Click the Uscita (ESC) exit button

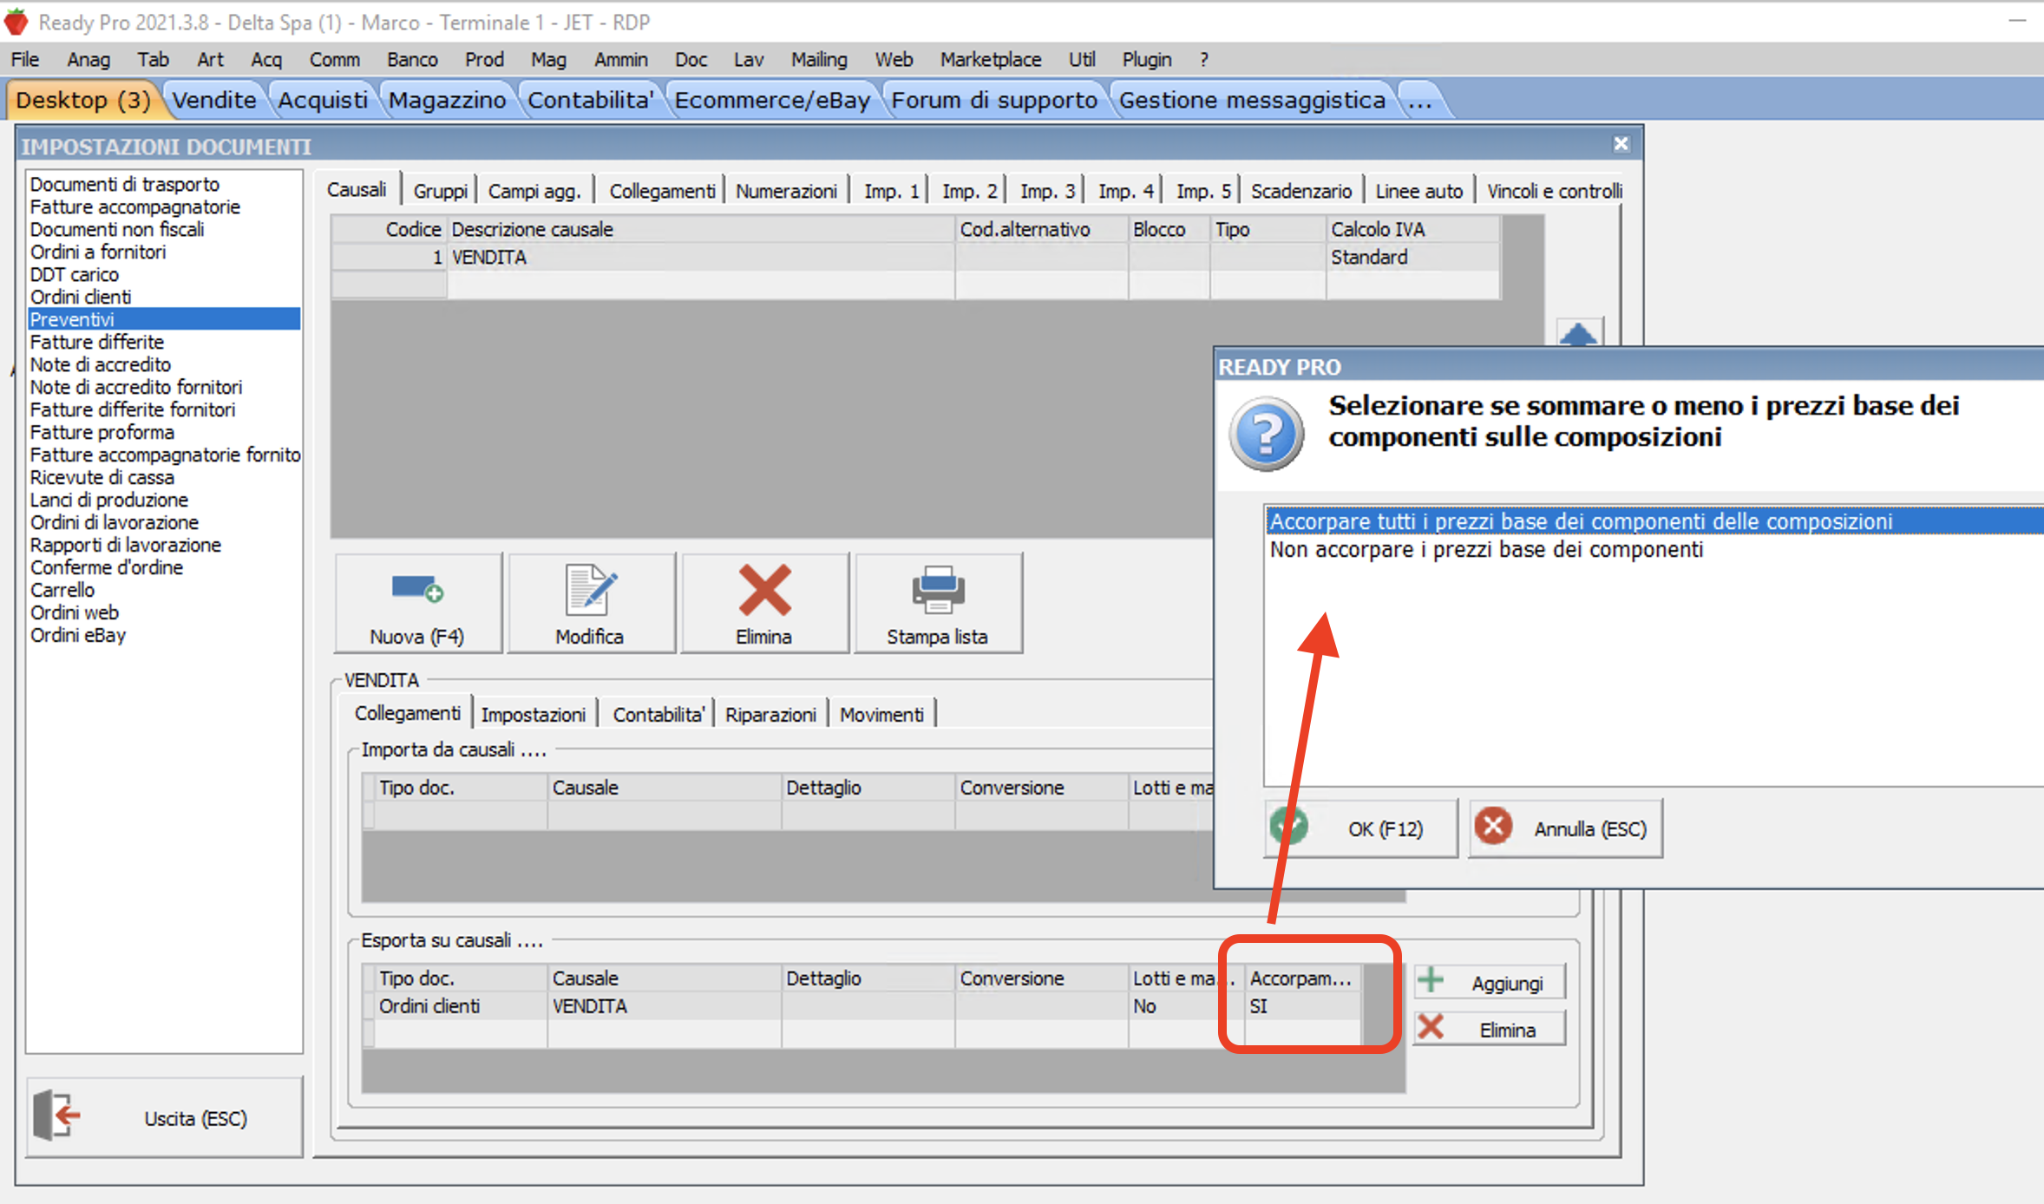(165, 1117)
